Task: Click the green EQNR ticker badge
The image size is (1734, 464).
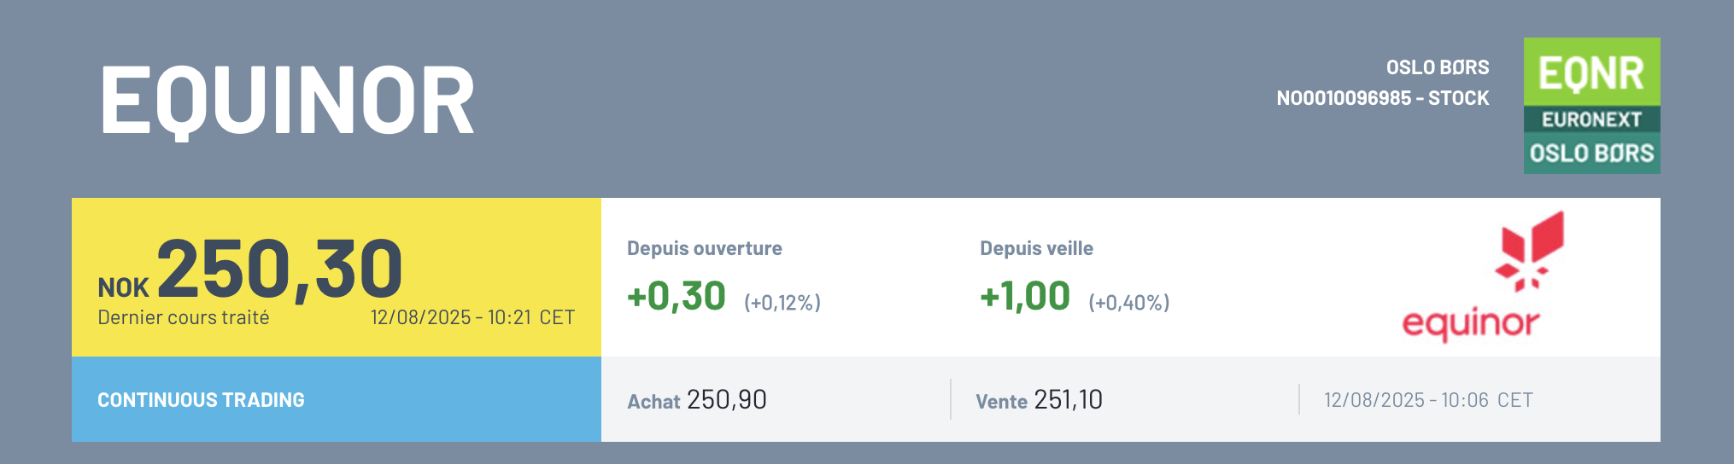Action: 1591,72
